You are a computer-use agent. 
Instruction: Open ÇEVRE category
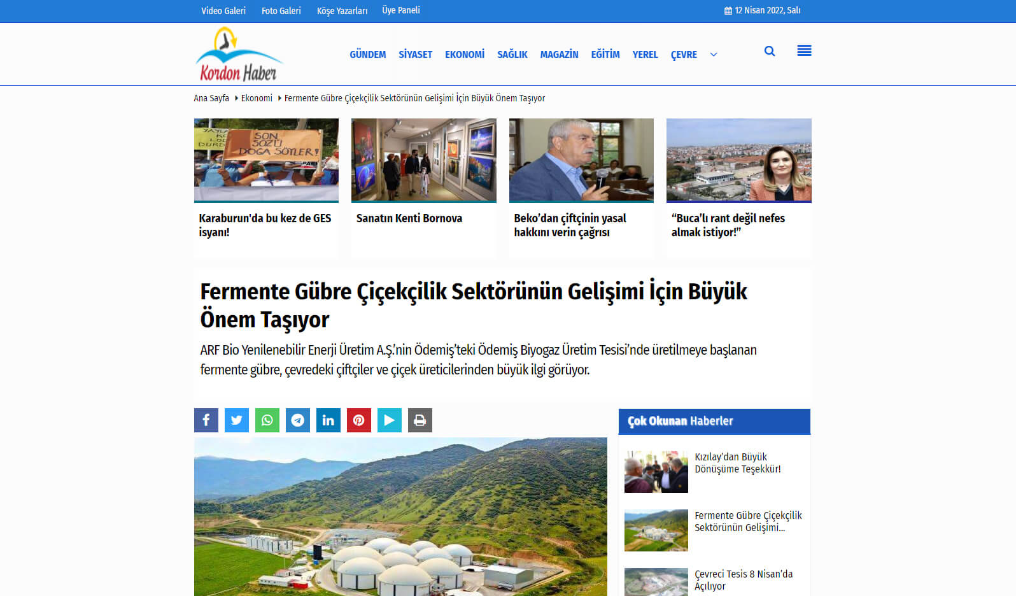(x=684, y=55)
